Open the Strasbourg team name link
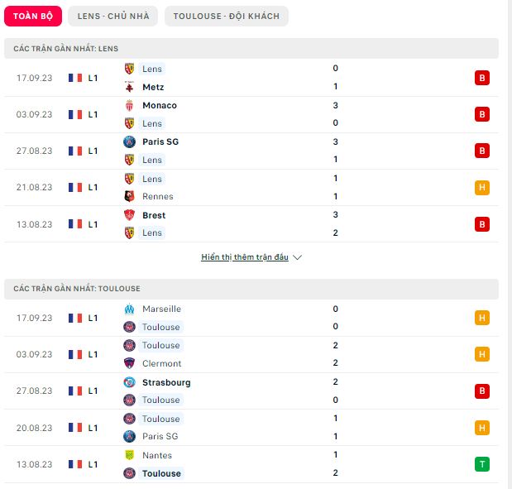Screen dimensions: 512x489 (x=166, y=382)
